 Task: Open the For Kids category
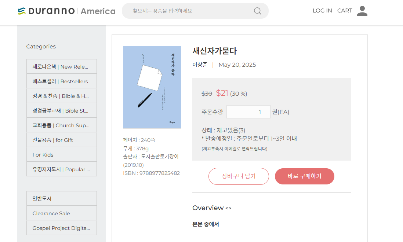(62, 154)
